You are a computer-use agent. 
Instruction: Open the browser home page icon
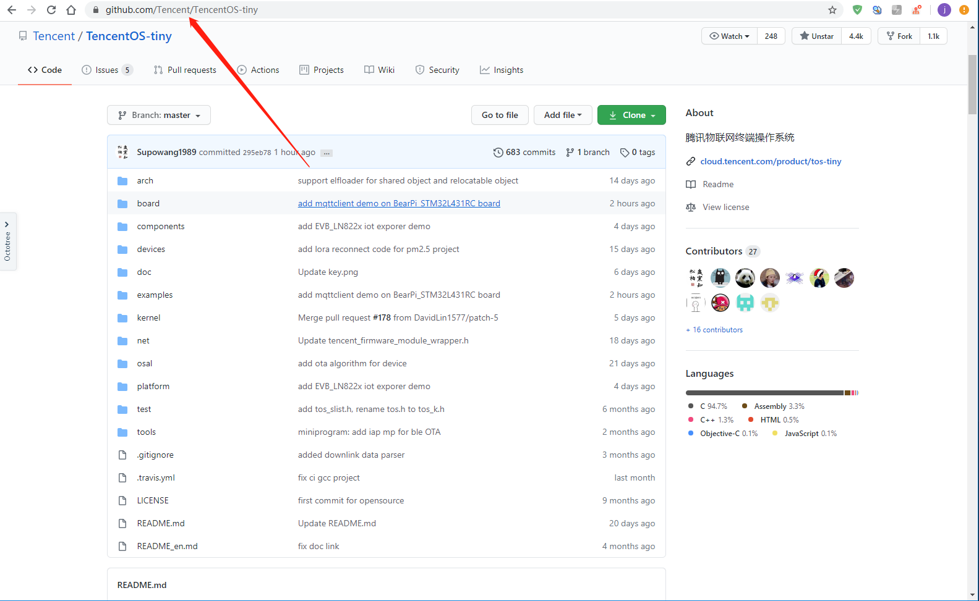click(71, 10)
